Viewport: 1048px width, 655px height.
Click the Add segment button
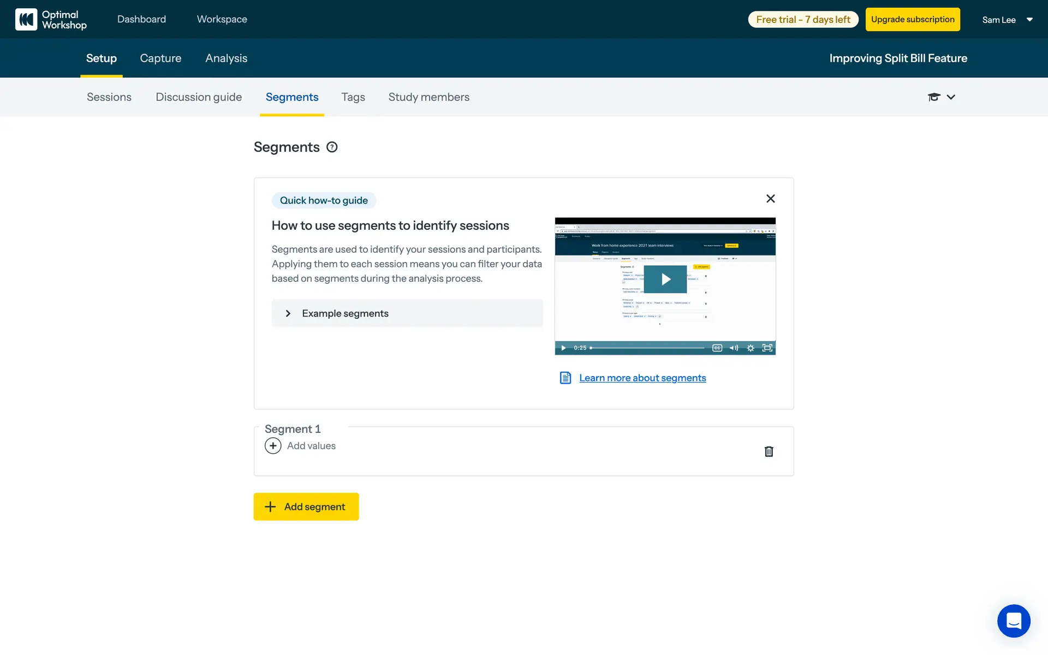(306, 507)
